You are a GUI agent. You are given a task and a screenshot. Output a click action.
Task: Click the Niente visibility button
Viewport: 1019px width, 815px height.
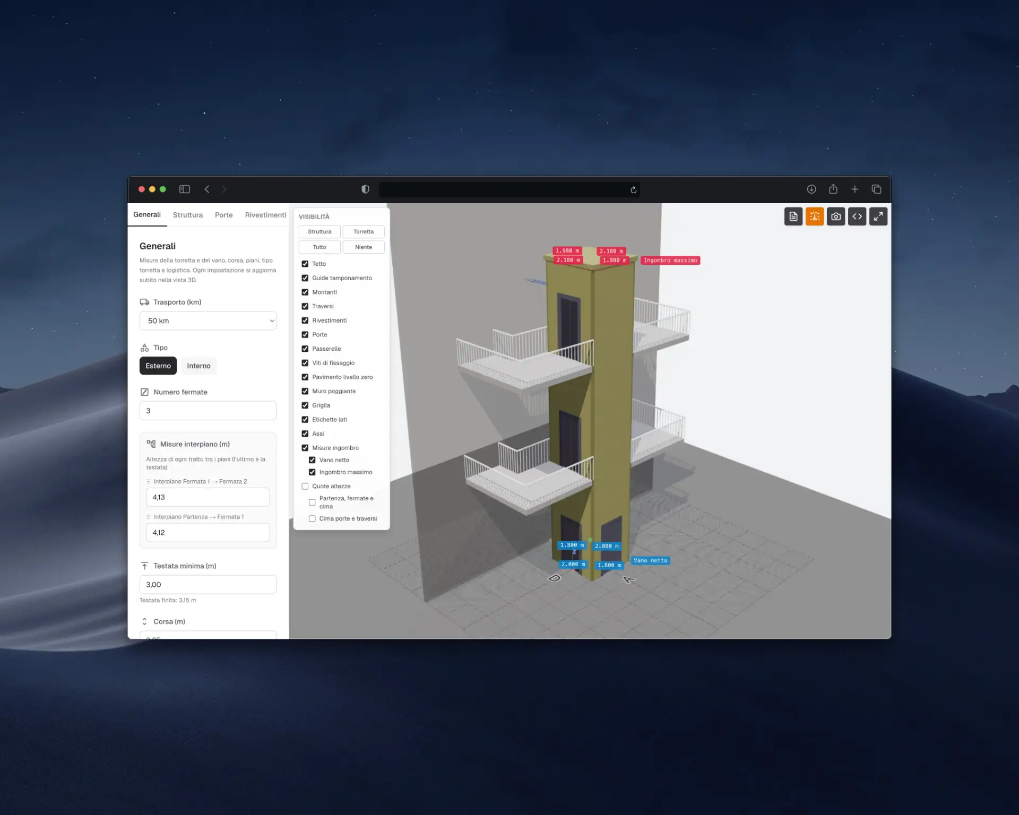tap(364, 247)
